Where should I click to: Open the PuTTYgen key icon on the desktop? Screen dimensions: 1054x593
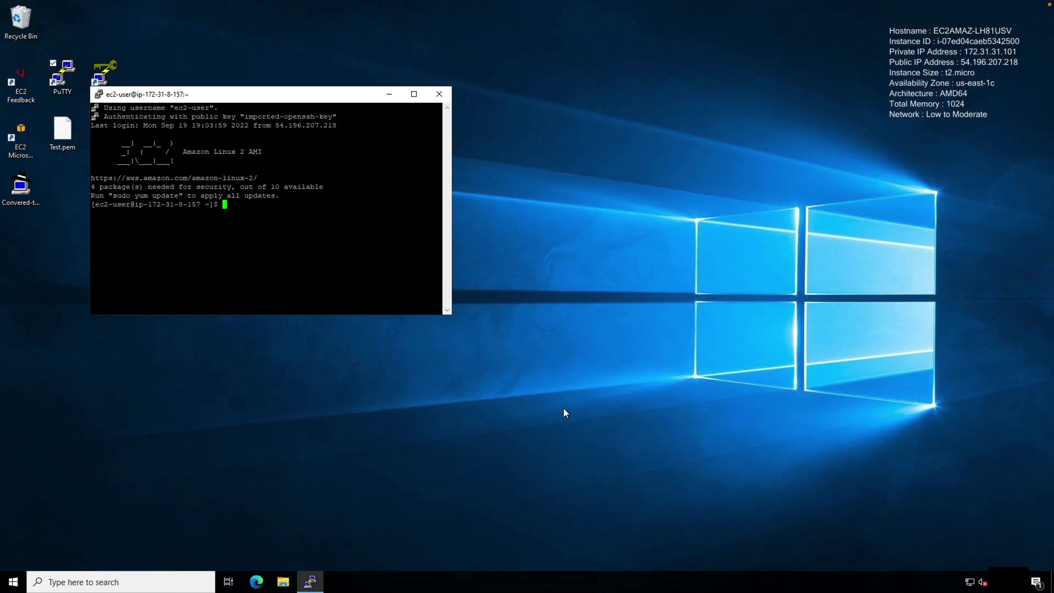coord(104,72)
